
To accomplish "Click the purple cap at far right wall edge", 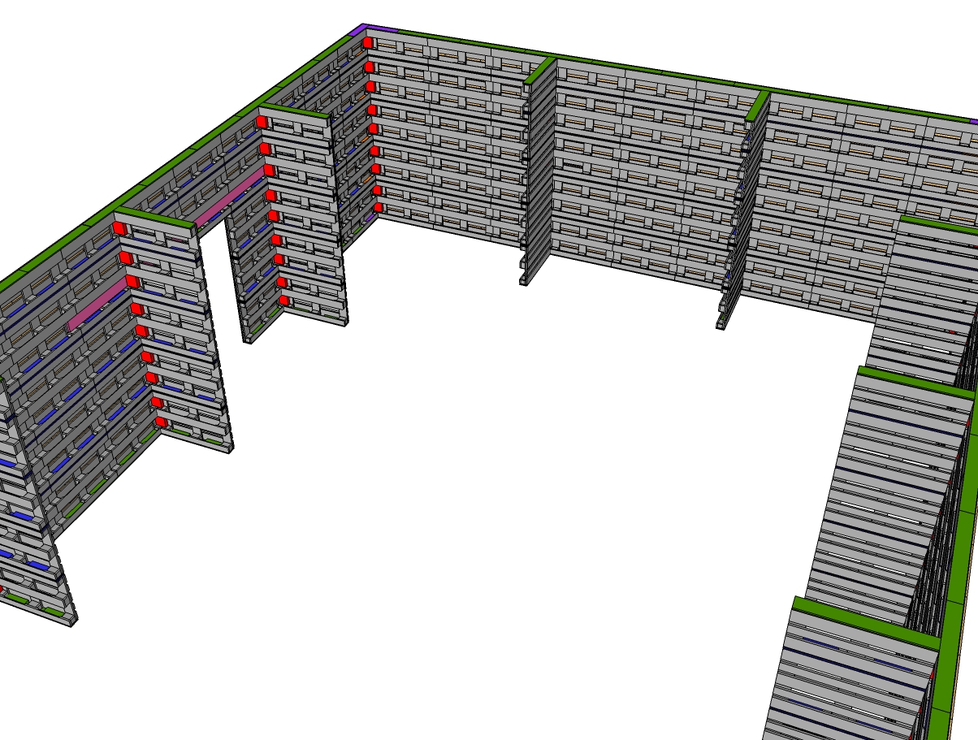I will coord(973,122).
